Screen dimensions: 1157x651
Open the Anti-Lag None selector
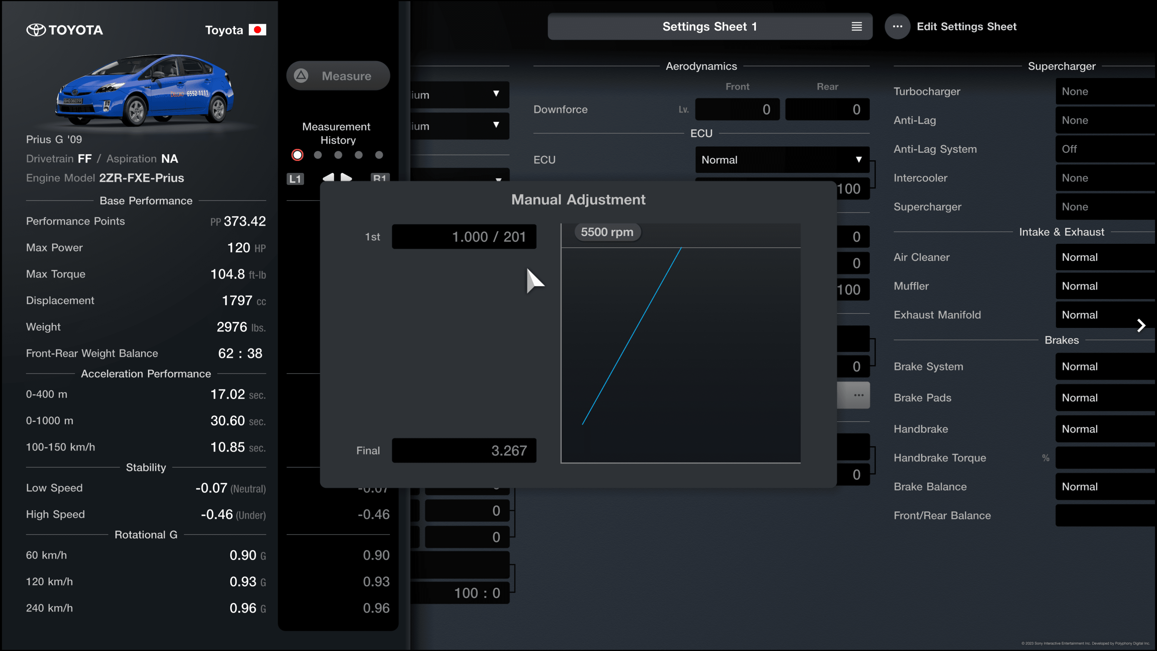pos(1106,121)
